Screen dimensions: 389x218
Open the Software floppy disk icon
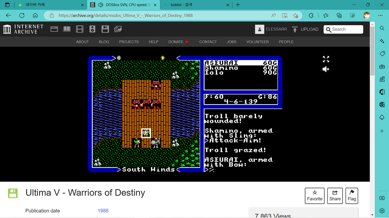[105, 29]
